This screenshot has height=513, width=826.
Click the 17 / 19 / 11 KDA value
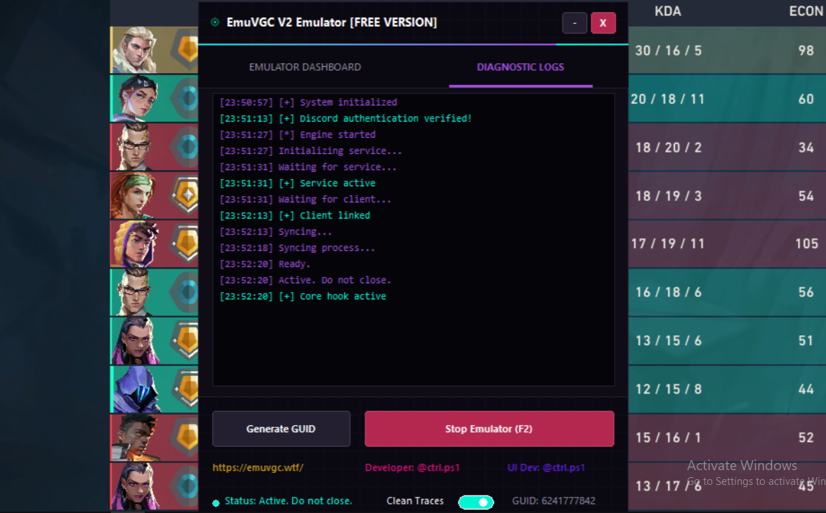[x=667, y=244]
